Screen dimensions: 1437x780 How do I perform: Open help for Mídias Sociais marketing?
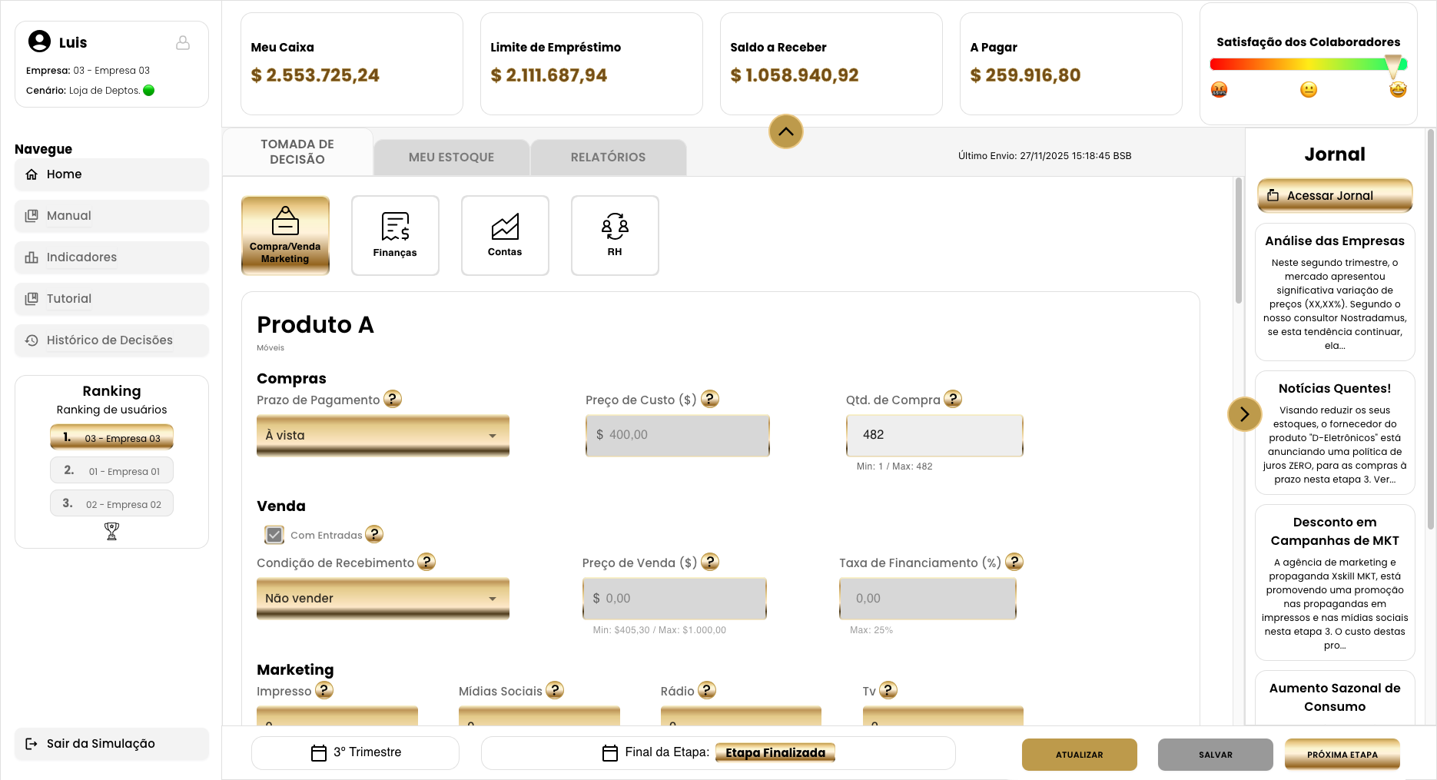coord(555,690)
